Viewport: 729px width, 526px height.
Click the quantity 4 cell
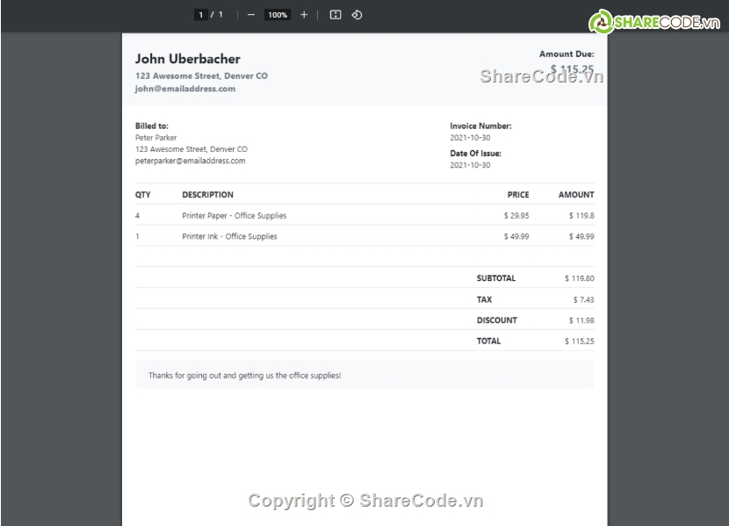137,216
